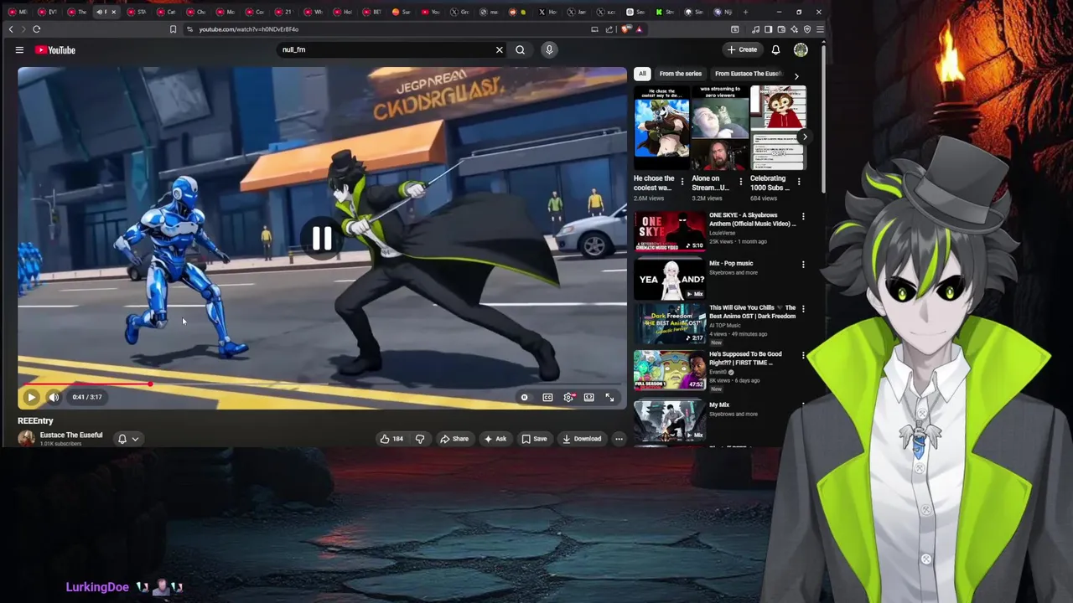The image size is (1073, 603).
Task: Open ONE SKYE Skyebrows Anthem video
Action: 669,232
